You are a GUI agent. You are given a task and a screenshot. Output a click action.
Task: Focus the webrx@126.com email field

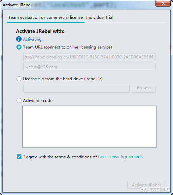tap(89, 67)
